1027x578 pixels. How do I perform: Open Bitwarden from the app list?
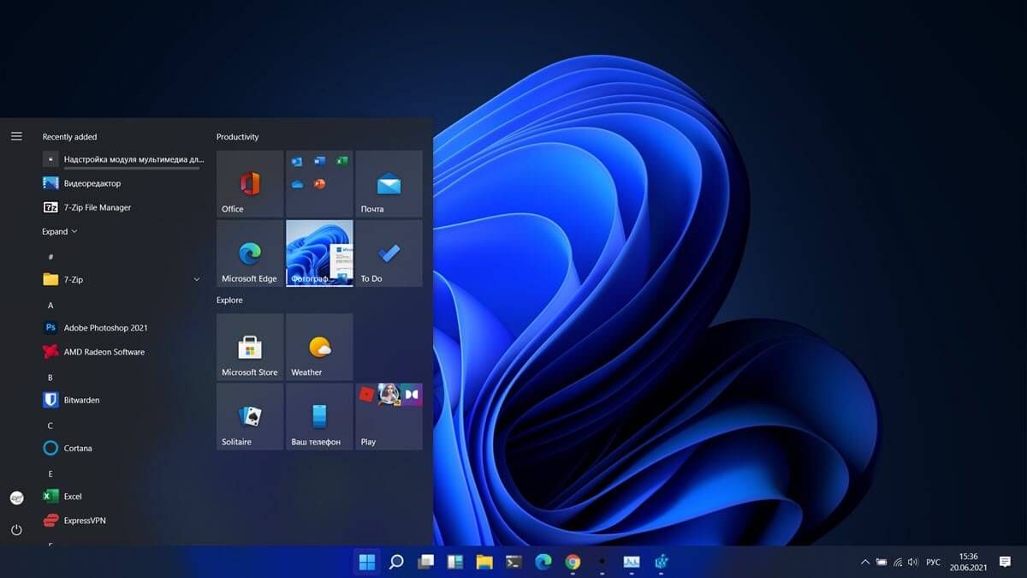81,400
